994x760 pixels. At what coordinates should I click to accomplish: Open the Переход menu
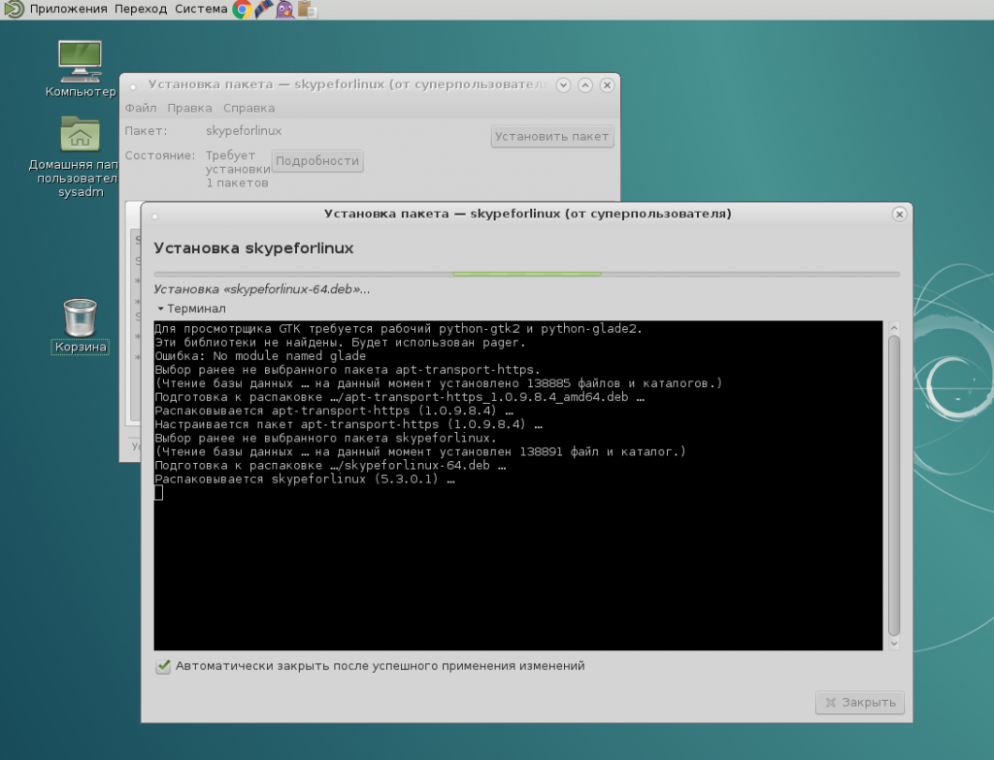coord(141,9)
